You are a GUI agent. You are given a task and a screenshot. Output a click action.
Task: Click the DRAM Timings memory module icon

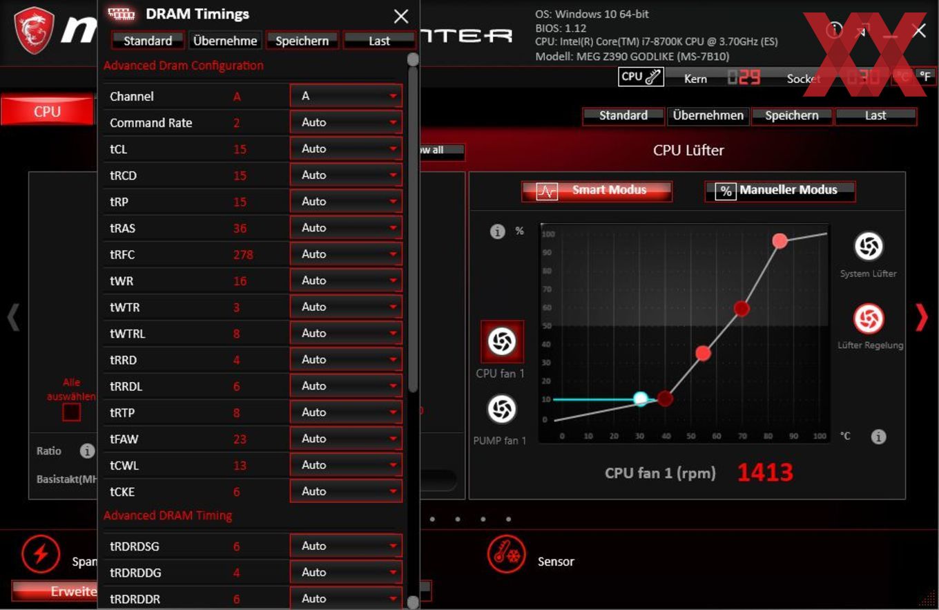[x=122, y=14]
